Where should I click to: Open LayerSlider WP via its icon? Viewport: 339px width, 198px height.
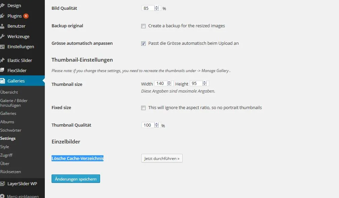click(x=2, y=184)
